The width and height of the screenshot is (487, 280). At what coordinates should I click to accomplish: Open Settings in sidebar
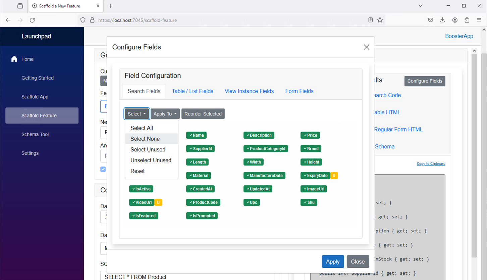pos(42,153)
